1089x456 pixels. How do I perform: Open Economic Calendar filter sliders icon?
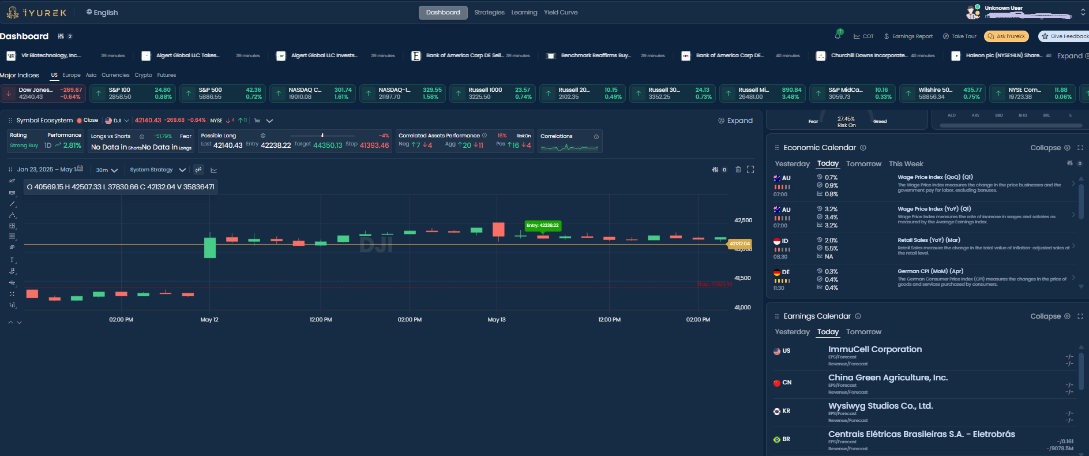click(1070, 163)
